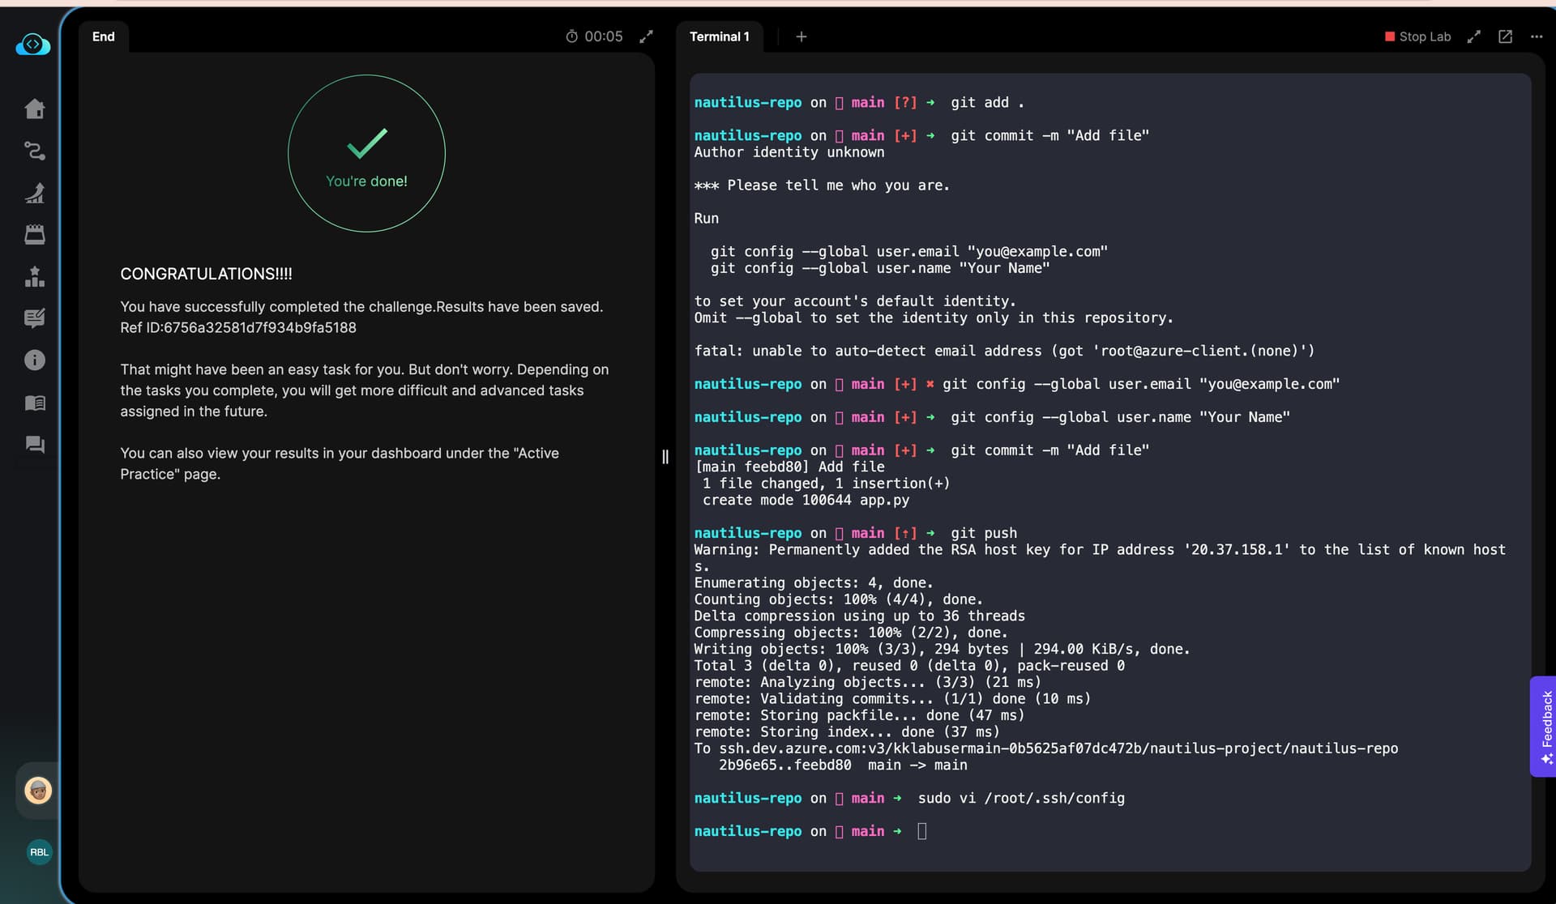Click the cloud logo icon
Screen dimensions: 1556x904
click(x=33, y=45)
